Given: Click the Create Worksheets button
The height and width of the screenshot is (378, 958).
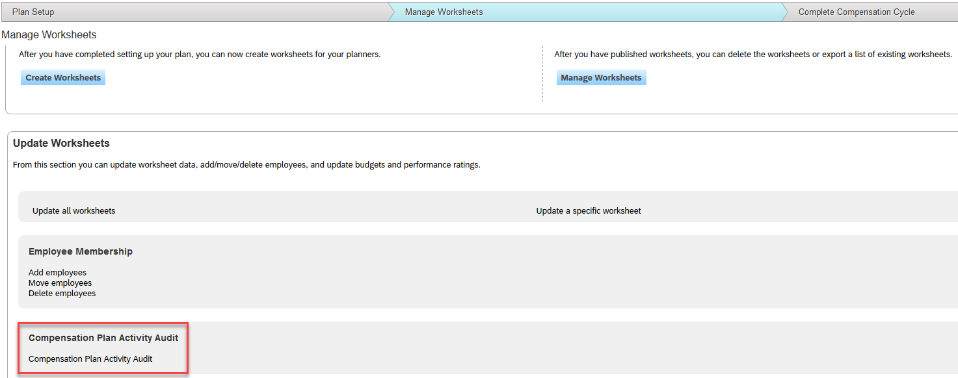Looking at the screenshot, I should (x=63, y=77).
